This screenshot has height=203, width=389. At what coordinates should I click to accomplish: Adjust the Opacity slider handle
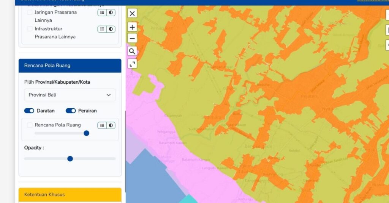(x=70, y=159)
